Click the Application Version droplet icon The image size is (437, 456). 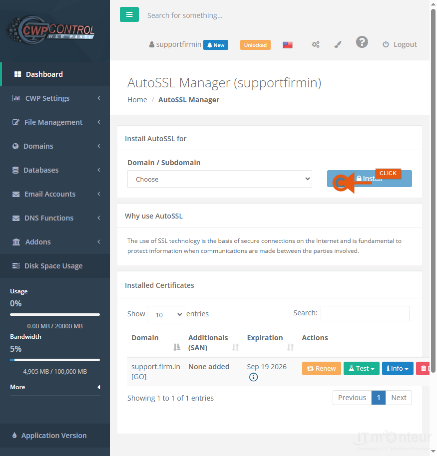(14, 436)
